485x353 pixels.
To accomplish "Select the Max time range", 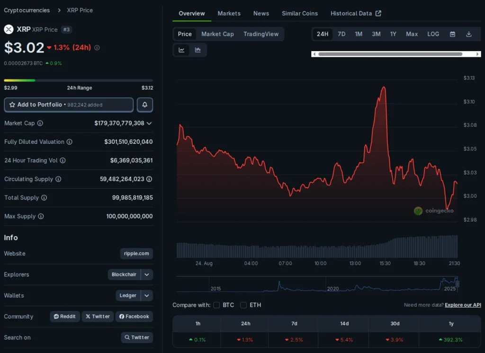I will pos(412,34).
